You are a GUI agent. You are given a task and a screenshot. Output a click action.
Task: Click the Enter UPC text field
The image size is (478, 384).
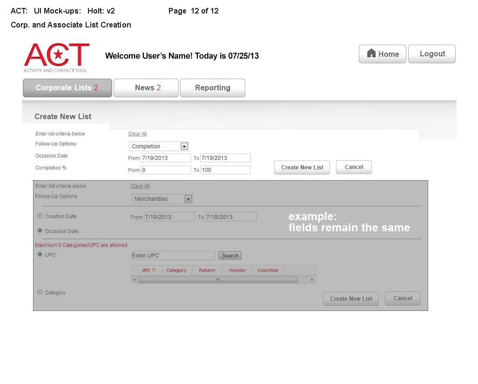(173, 256)
